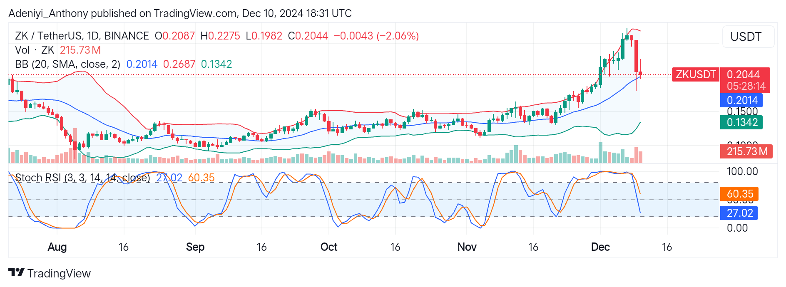The width and height of the screenshot is (786, 287).
Task: Click the L0.1982 low value
Action: 264,36
